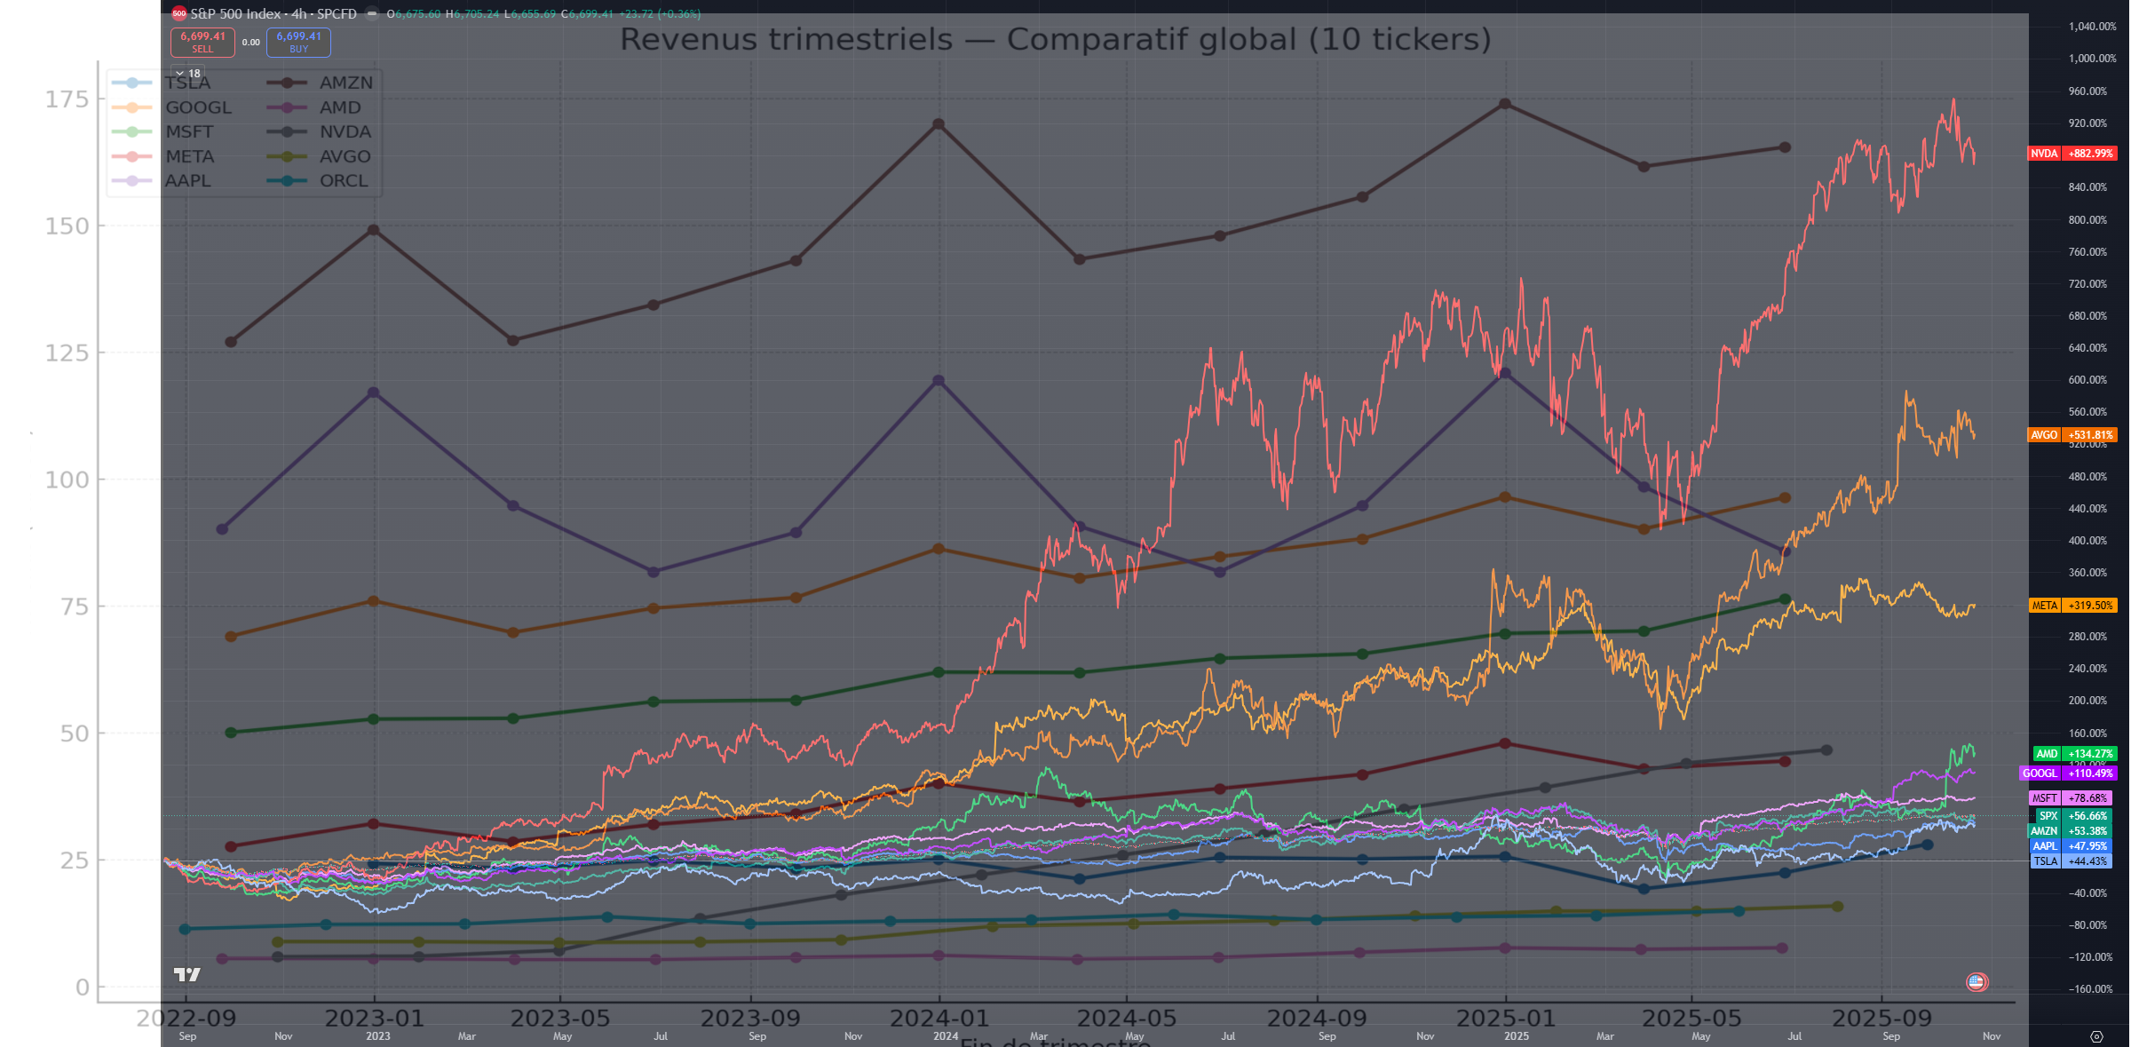Viewport: 2131px width, 1047px height.
Task: Toggle the data status indicator dash icon
Action: point(372,13)
